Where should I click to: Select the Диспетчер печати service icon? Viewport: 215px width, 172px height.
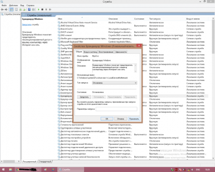pos(59,141)
